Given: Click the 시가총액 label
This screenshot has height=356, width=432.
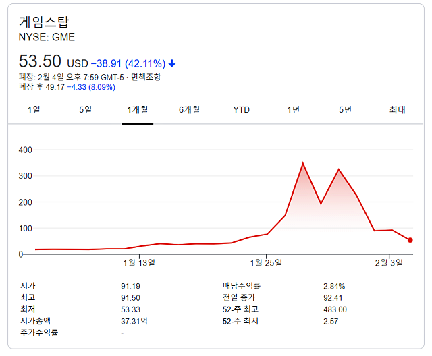Looking at the screenshot, I should [x=35, y=321].
